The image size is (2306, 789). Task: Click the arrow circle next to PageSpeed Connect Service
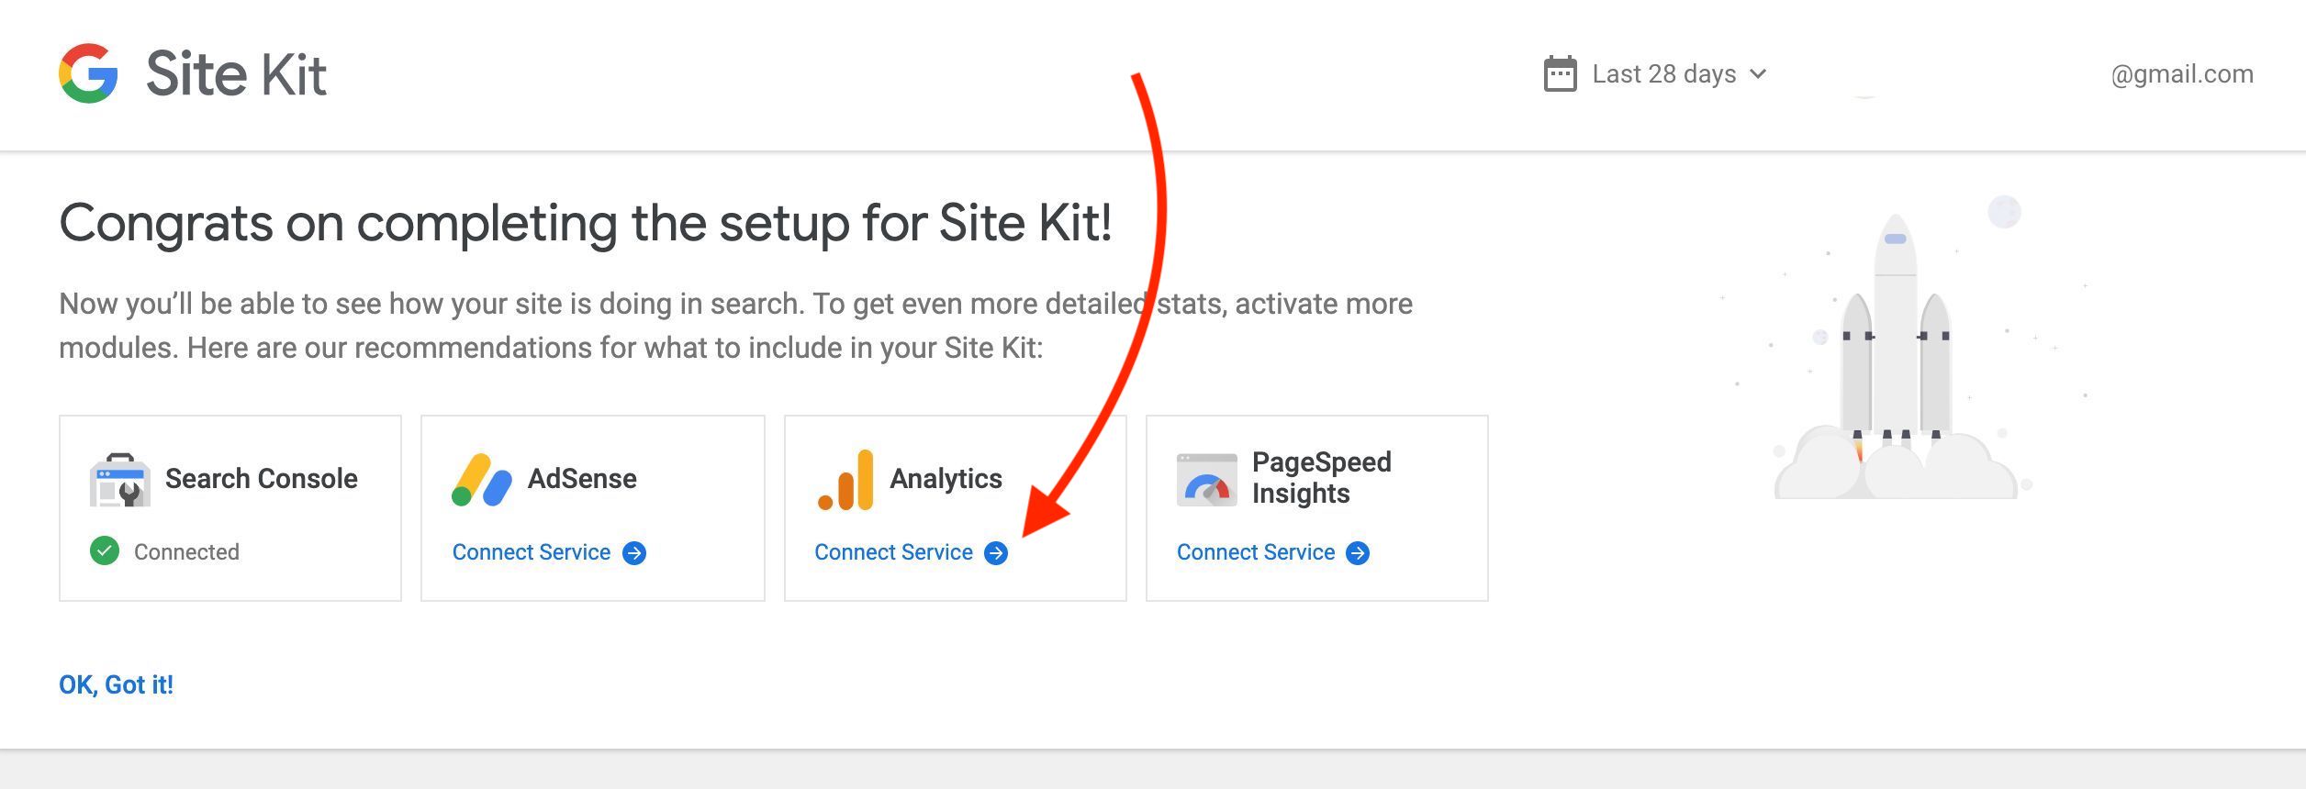(x=1358, y=553)
